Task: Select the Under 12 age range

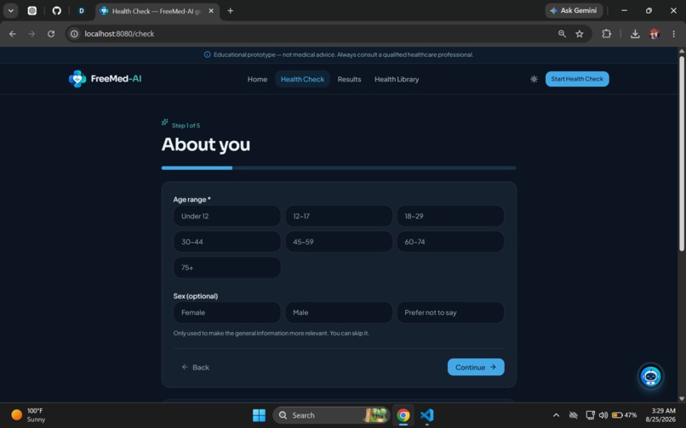Action: pyautogui.click(x=227, y=217)
